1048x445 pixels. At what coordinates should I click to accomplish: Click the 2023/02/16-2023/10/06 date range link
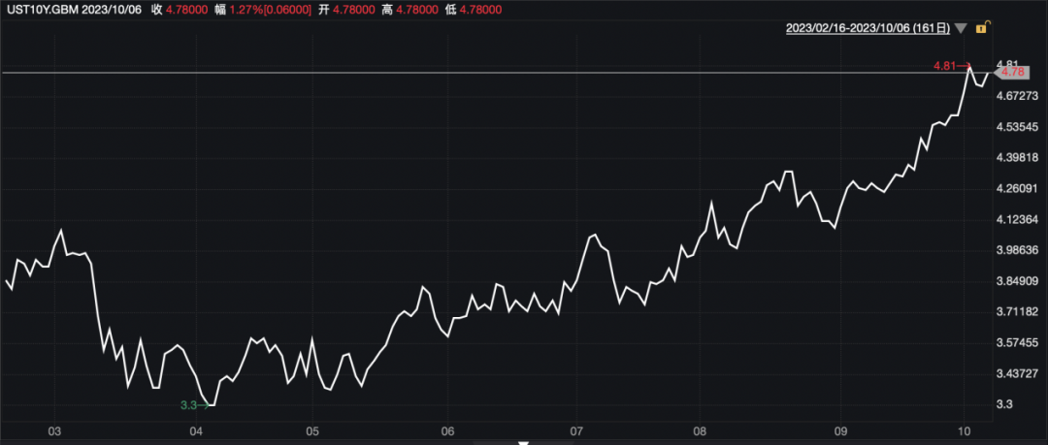tap(868, 28)
